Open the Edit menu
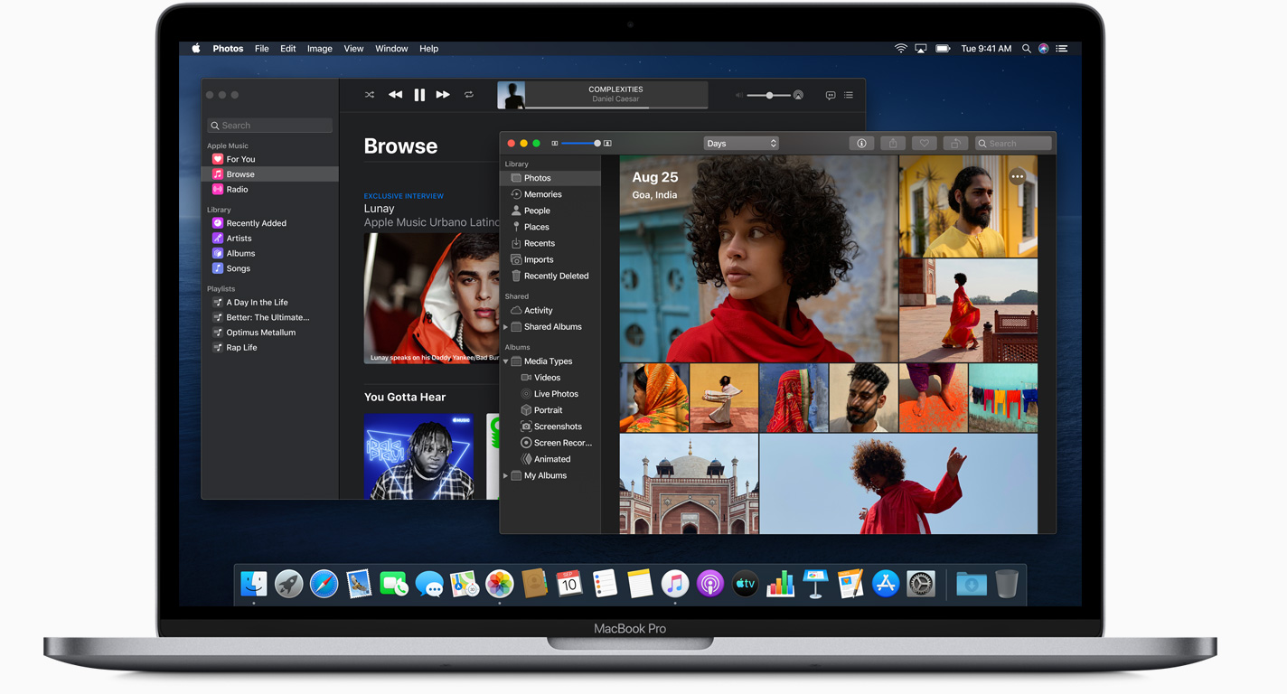This screenshot has width=1287, height=694. point(287,49)
